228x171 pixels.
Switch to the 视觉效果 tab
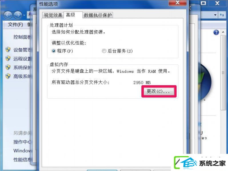point(53,15)
